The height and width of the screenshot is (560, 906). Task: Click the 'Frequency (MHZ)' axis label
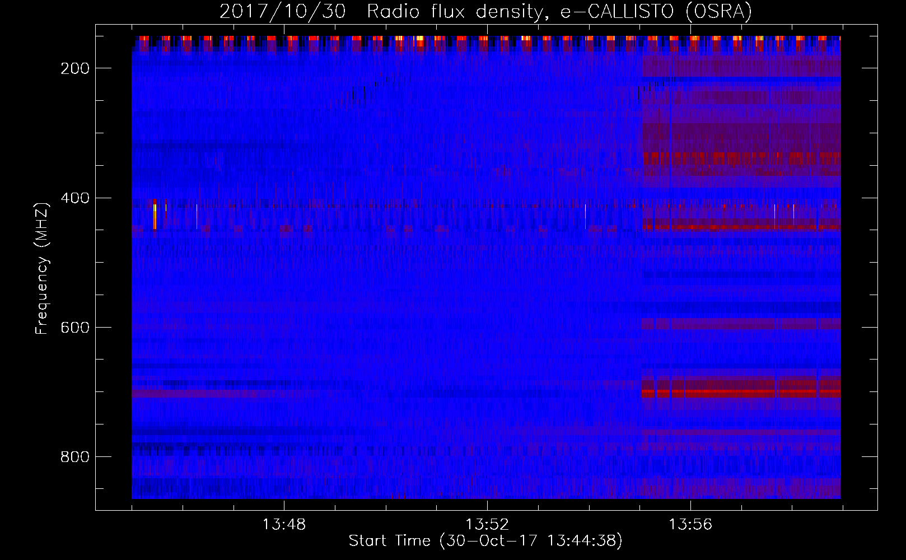pyautogui.click(x=43, y=269)
